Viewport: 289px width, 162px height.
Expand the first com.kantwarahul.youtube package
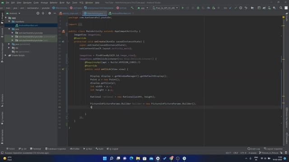coord(13,33)
